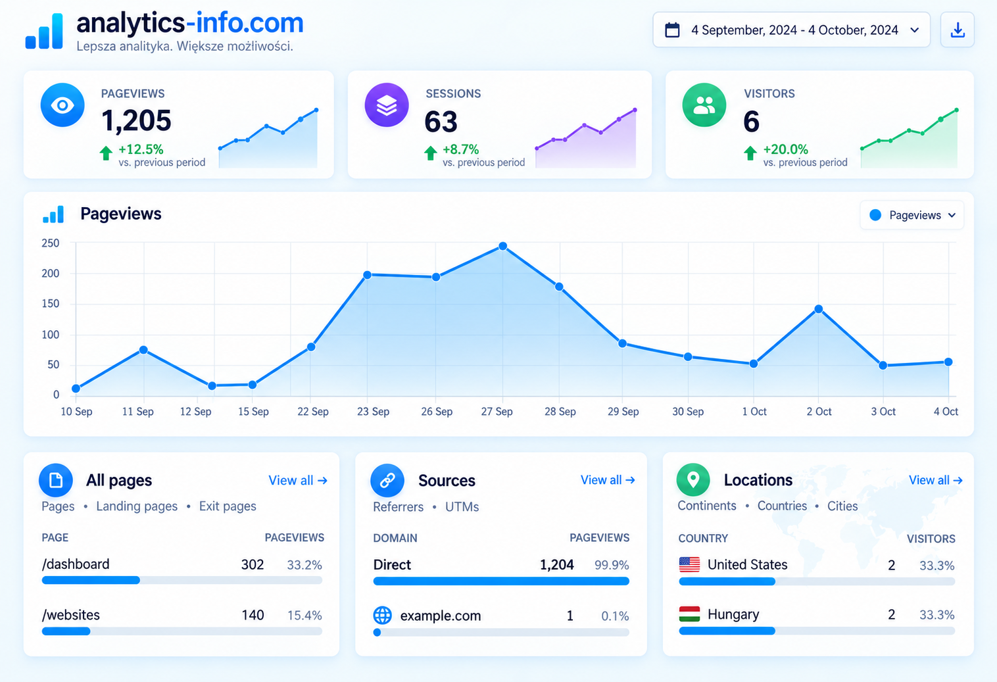Switch to the Exit pages tab
The height and width of the screenshot is (682, 997).
[228, 506]
